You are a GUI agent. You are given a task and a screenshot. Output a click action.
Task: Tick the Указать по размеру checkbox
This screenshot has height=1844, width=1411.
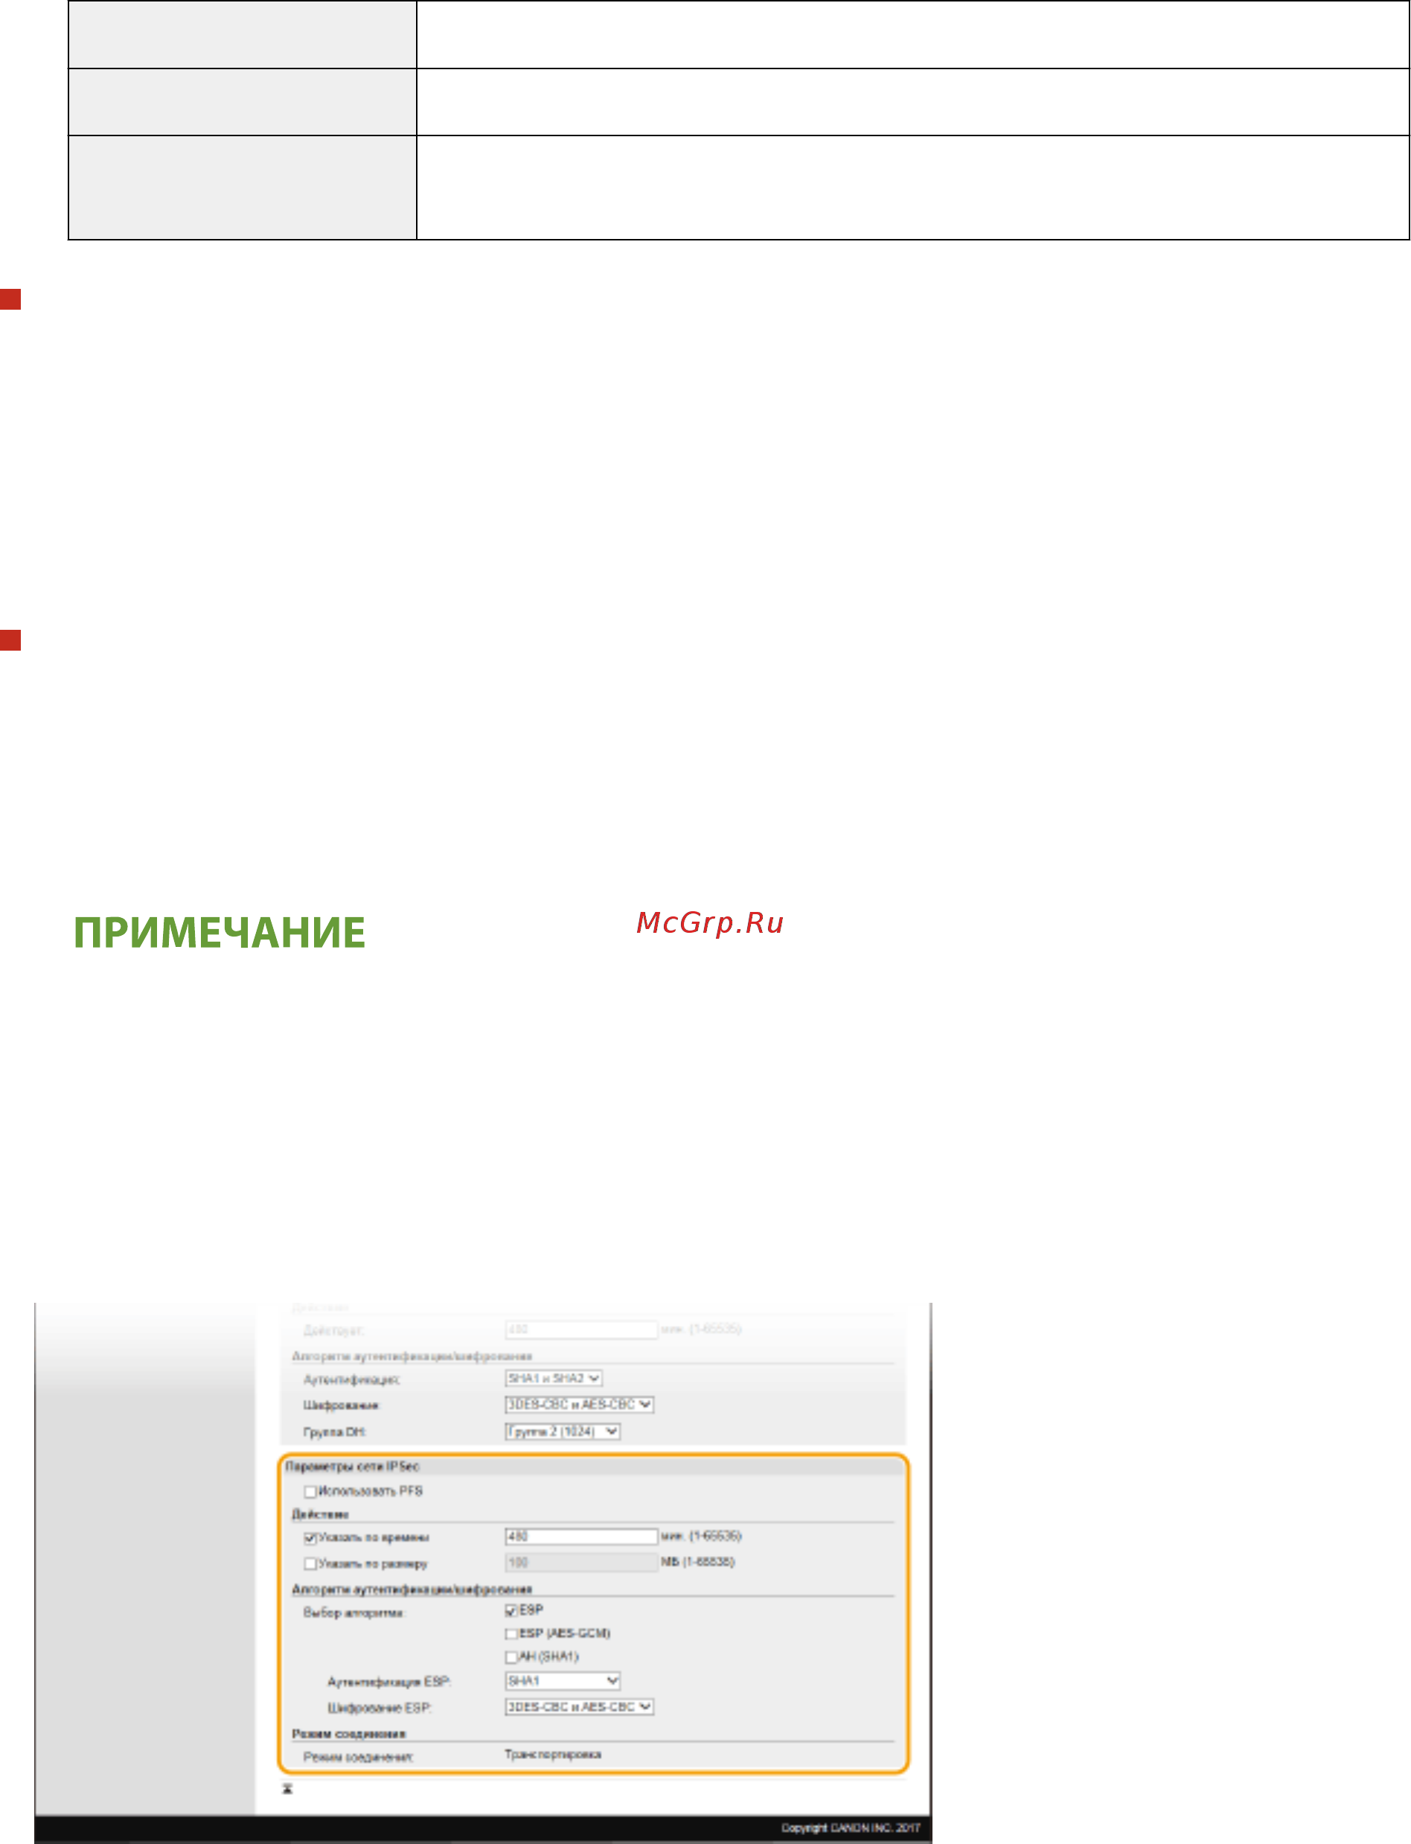pyautogui.click(x=310, y=1563)
